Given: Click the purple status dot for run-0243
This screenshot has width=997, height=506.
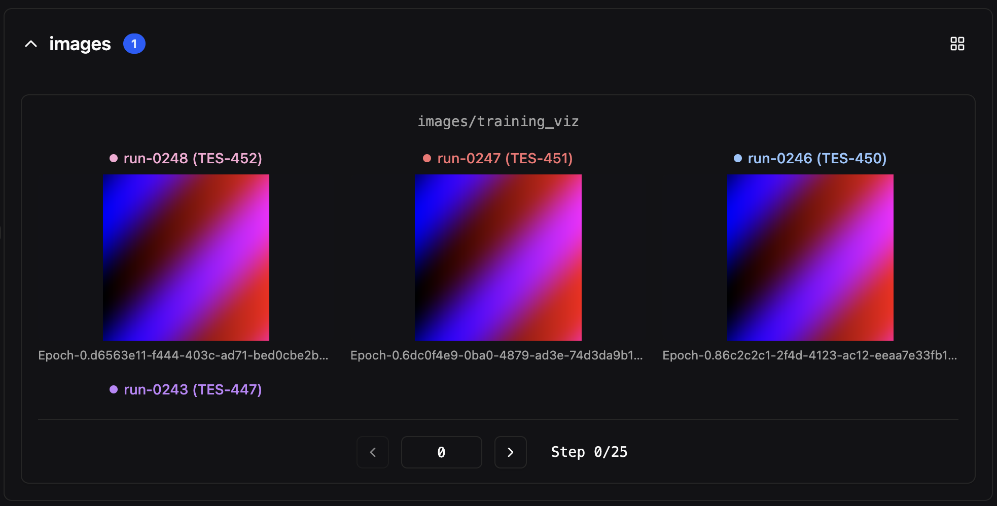Looking at the screenshot, I should point(114,389).
